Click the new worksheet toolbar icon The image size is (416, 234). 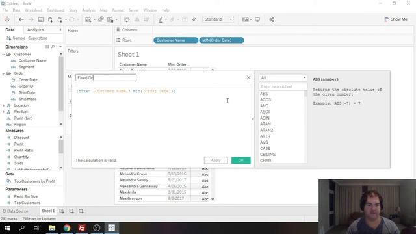(x=88, y=19)
